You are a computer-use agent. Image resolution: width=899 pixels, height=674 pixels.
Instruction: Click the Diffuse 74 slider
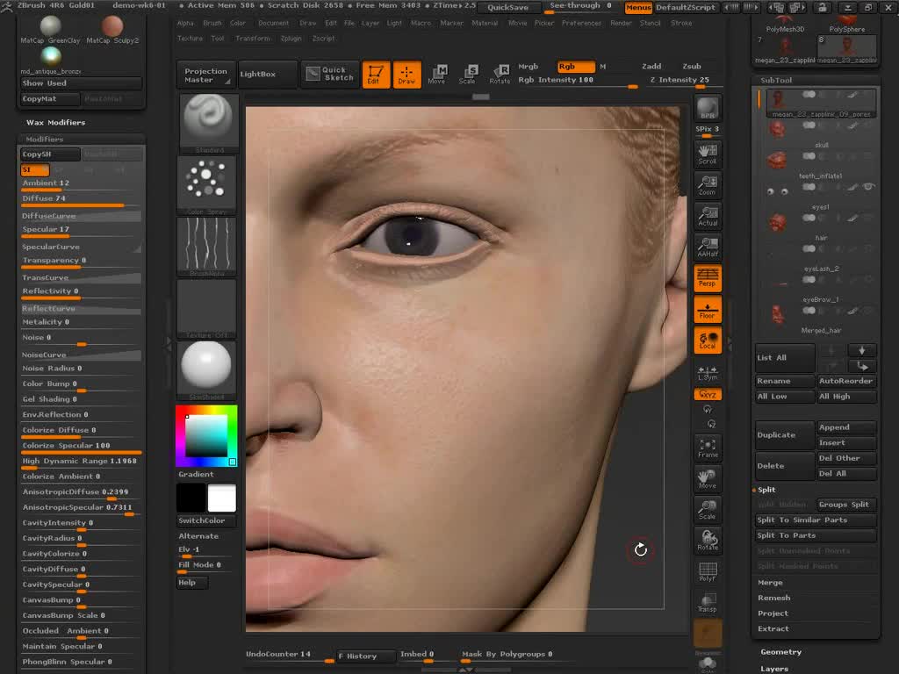click(x=81, y=199)
